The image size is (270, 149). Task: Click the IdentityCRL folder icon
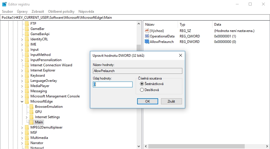pos(27,39)
